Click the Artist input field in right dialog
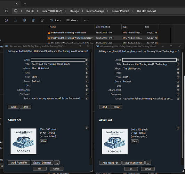Image resolution: width=185 pixels, height=174 pixels. tap(150, 60)
